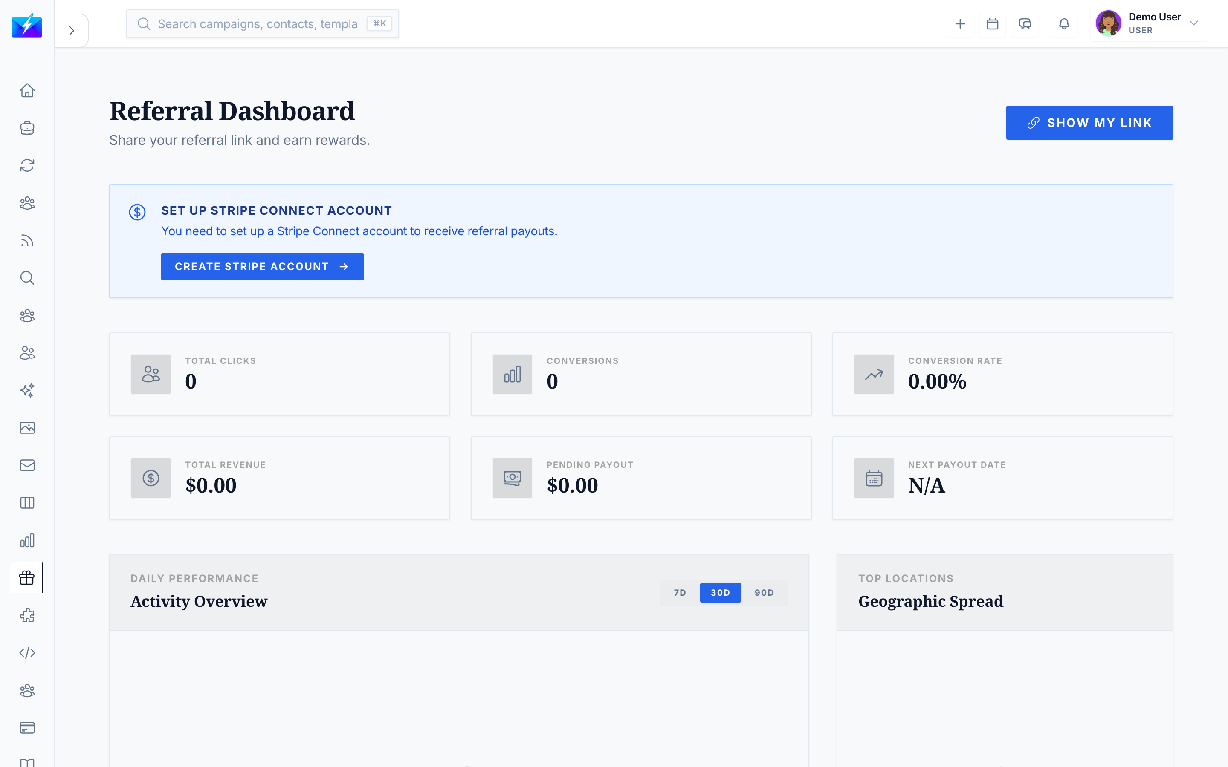Click the Pending Payout cash icon
Screen dimensions: 1228x767
(x=512, y=478)
